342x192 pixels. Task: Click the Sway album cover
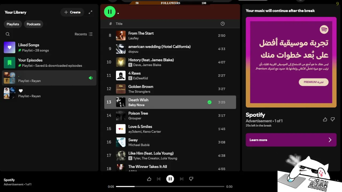121,142
